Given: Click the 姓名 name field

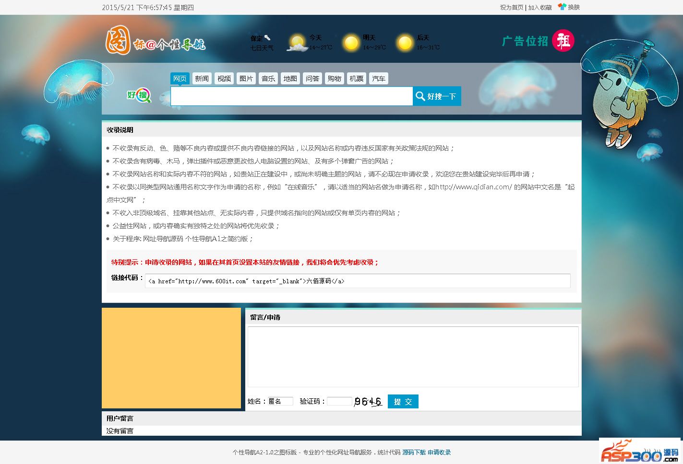Looking at the screenshot, I should [281, 401].
